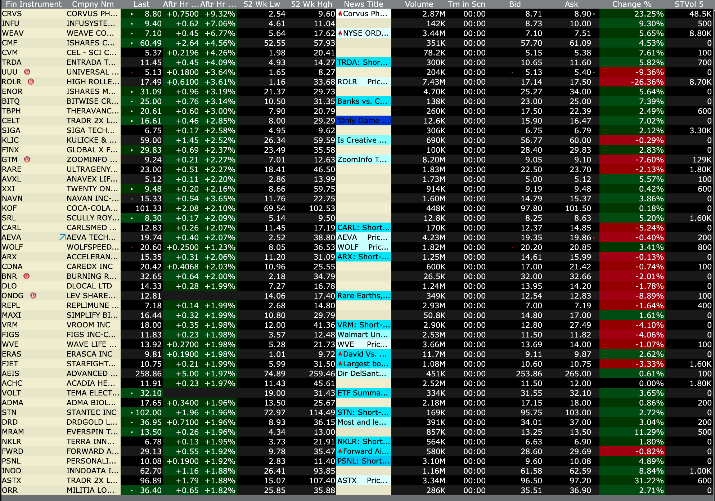Viewport: 715px width, 501px height.
Task: Click the red SX icon beside BNR
Action: click(x=26, y=276)
